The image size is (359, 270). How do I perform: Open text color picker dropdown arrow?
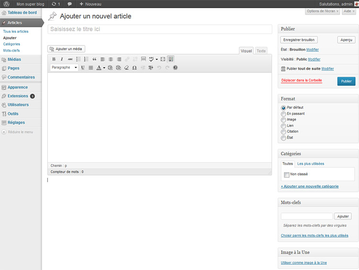point(104,68)
